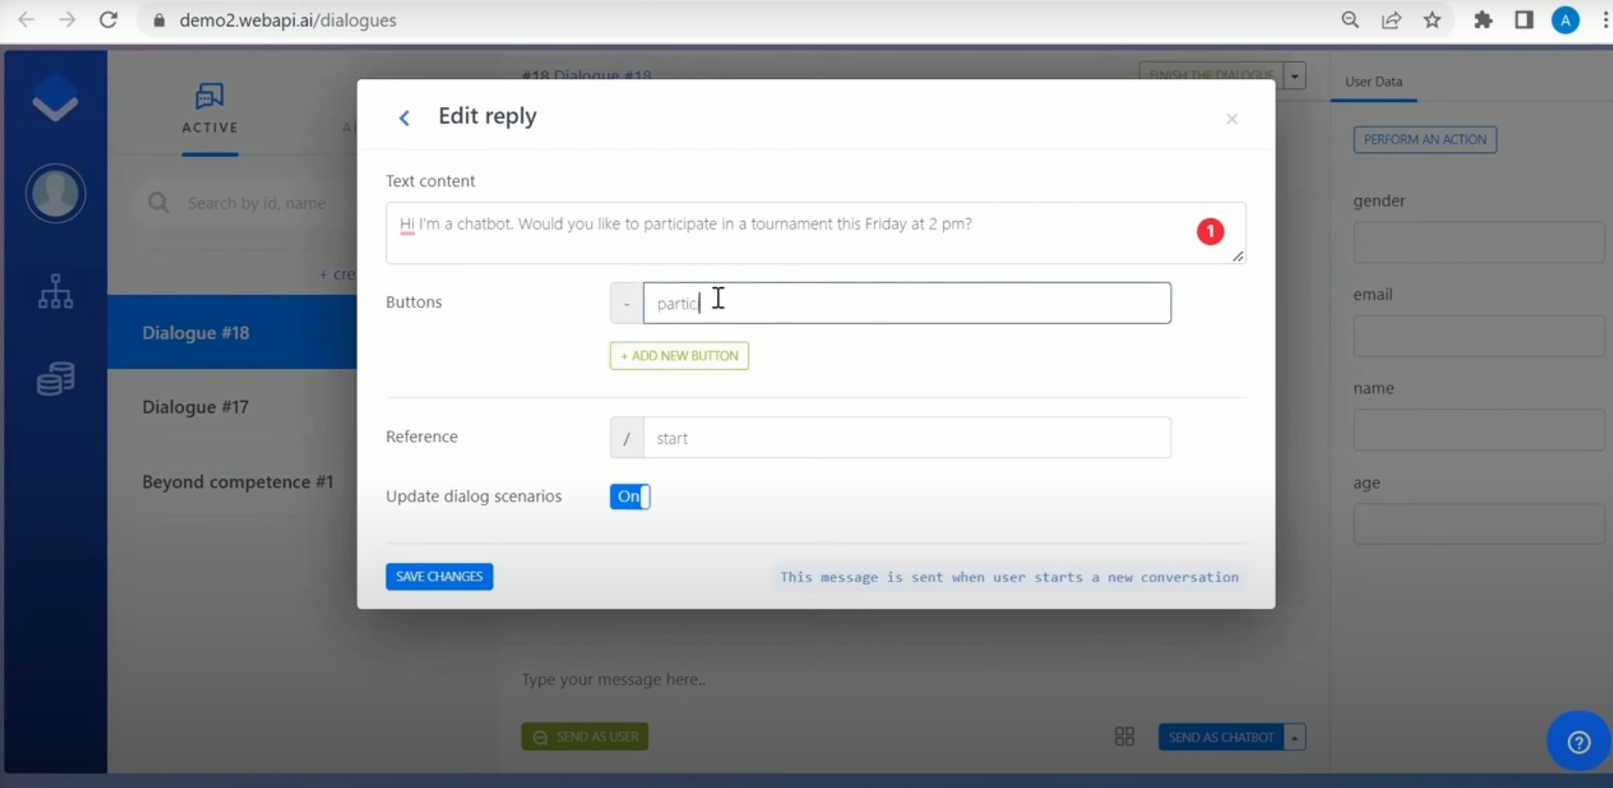Viewport: 1613px width, 788px height.
Task: Toggle the Update dialog scenarios switch
Action: click(x=630, y=496)
